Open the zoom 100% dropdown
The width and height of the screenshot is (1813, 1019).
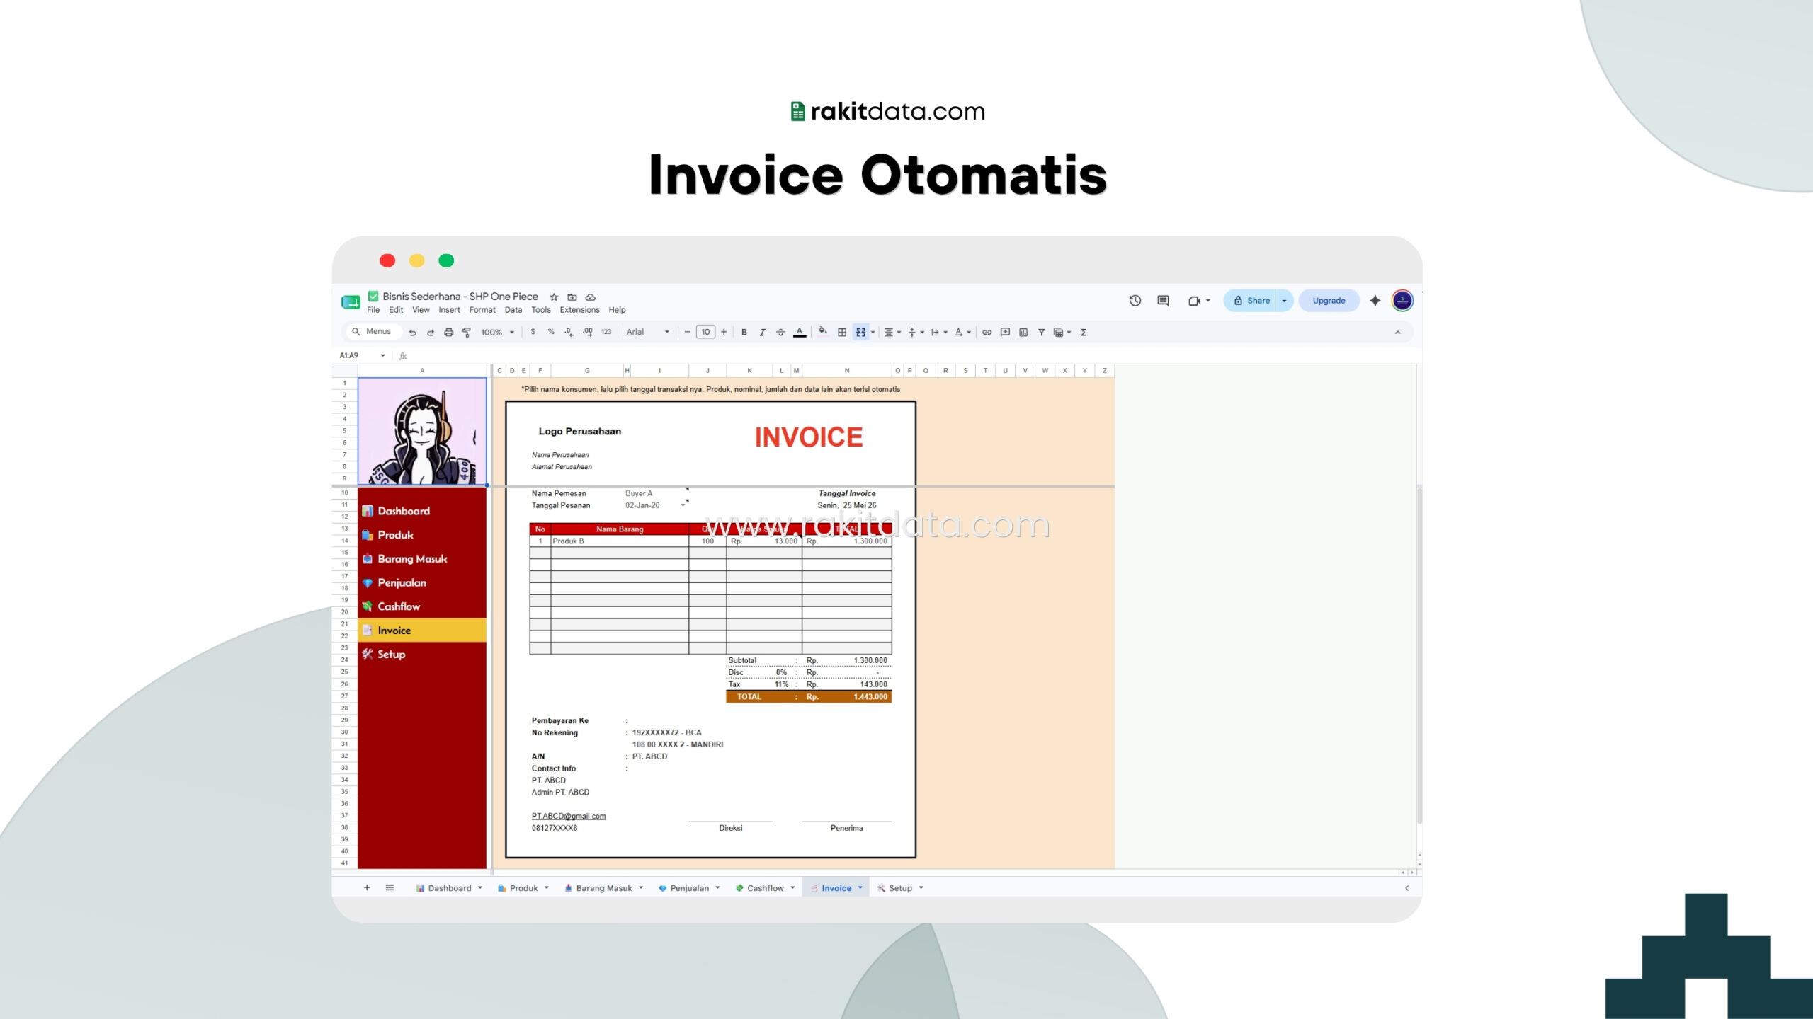click(x=497, y=332)
